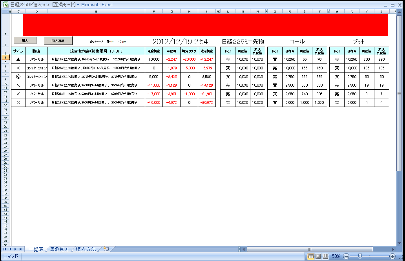Click the 日経225ミニ先物 heading
The width and height of the screenshot is (405, 261).
coord(243,42)
